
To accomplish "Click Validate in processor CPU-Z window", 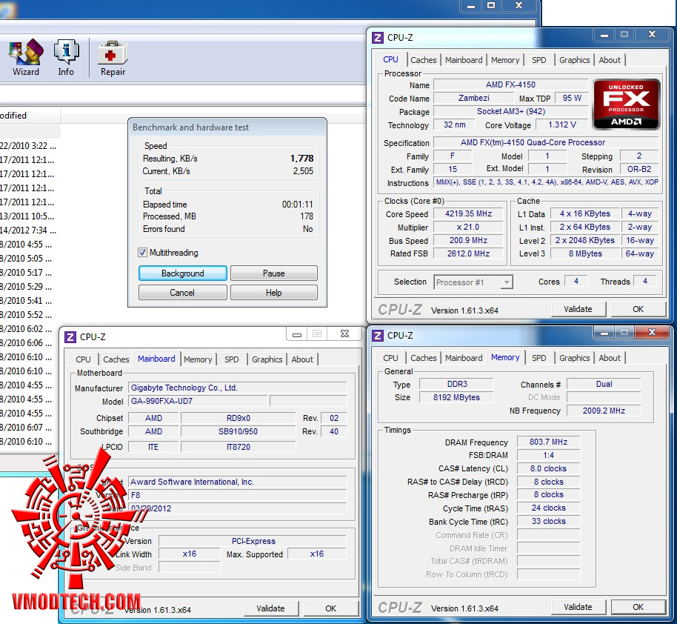I will tap(578, 309).
